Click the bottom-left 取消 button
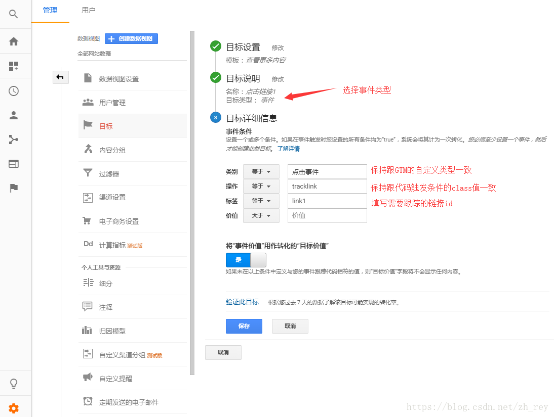554x417 pixels. [x=223, y=352]
